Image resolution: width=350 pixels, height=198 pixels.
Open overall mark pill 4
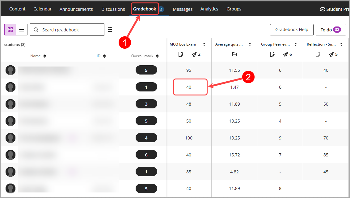click(146, 138)
